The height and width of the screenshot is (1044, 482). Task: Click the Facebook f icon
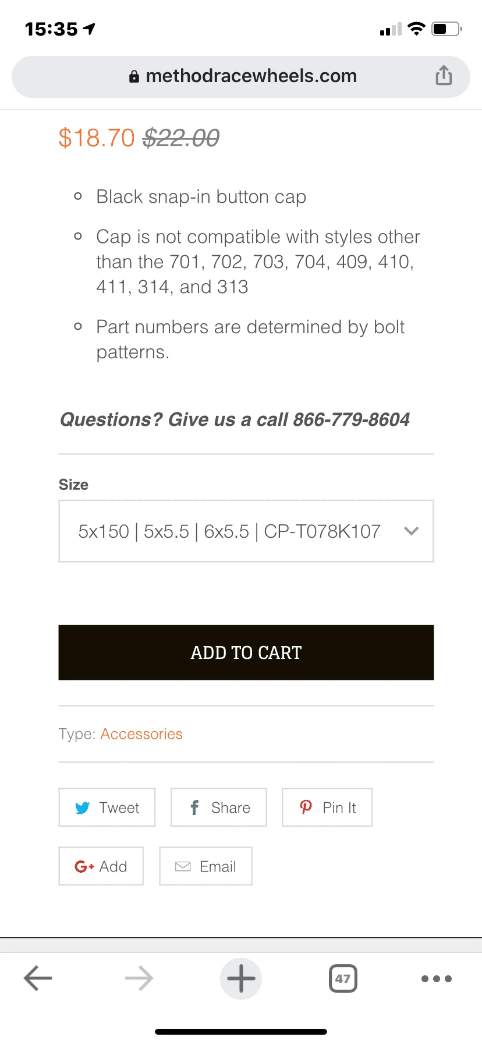click(194, 807)
